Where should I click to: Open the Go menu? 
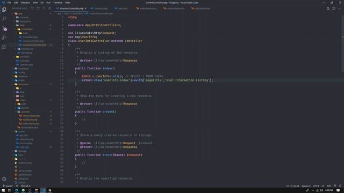[x=42, y=3]
